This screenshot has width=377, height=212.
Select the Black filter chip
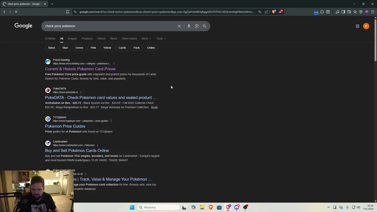pos(52,48)
